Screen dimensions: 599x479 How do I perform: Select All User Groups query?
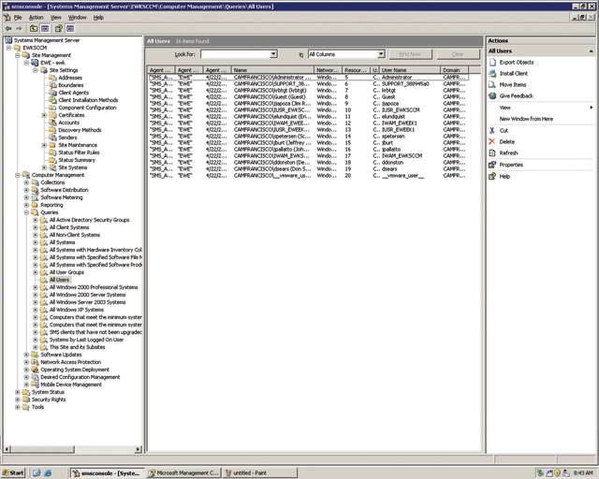[66, 272]
